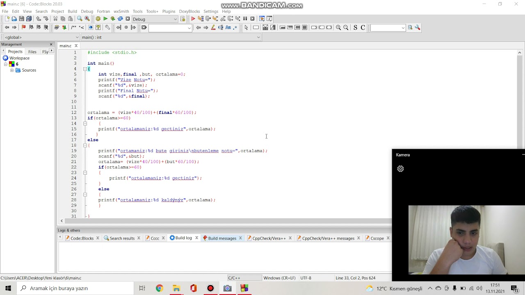Abort the build process
Image resolution: width=525 pixels, height=295 pixels.
point(128,19)
